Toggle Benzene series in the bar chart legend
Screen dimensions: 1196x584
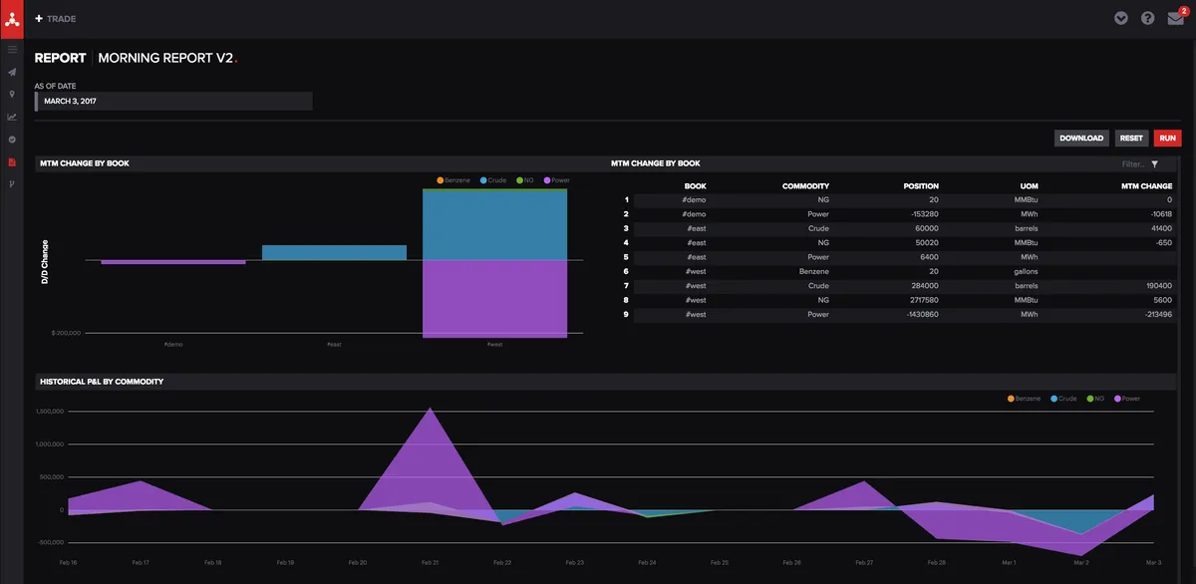[456, 180]
